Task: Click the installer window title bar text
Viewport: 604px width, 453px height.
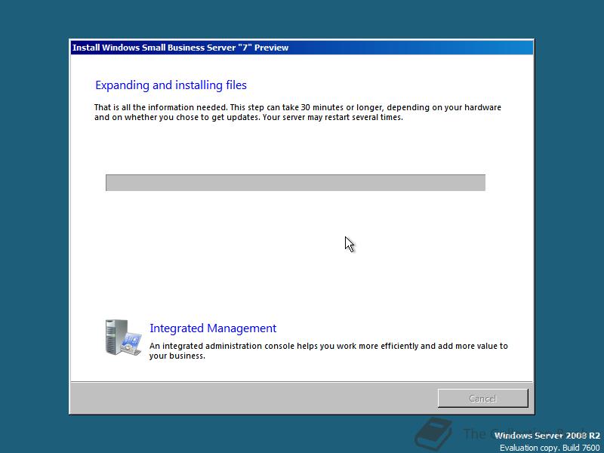Action: (x=180, y=48)
